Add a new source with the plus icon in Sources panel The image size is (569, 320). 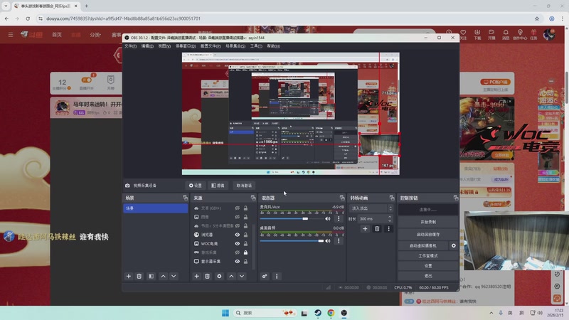tap(197, 277)
